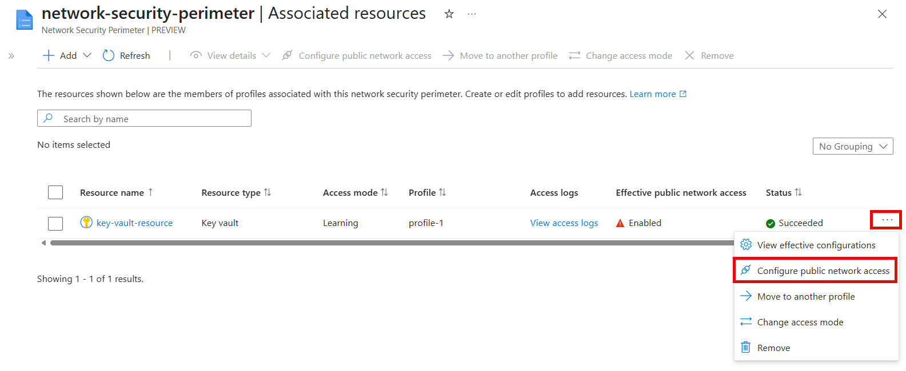This screenshot has height=371, width=906.
Task: Click View access logs link
Action: coord(564,223)
